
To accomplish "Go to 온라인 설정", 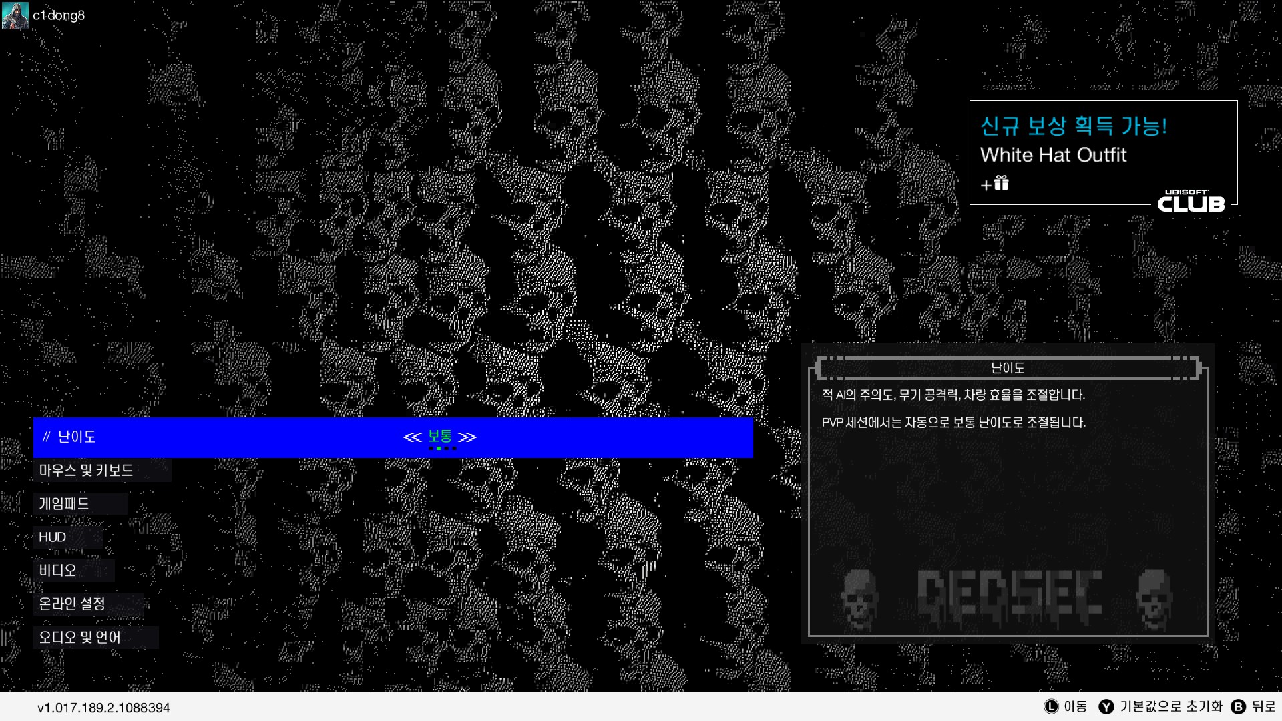I will pyautogui.click(x=72, y=604).
